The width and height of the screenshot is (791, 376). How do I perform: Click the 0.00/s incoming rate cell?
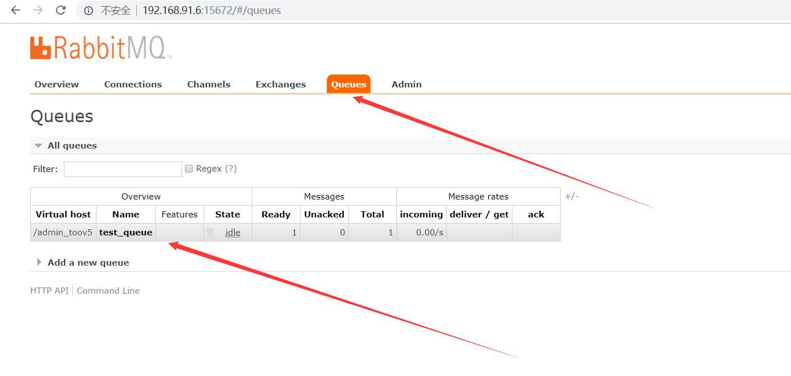click(x=421, y=232)
